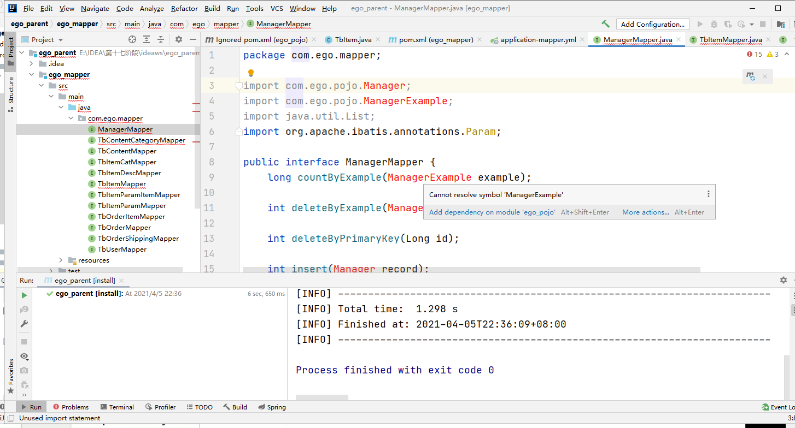The height and width of the screenshot is (428, 795).
Task: Open the Navigate menu
Action: (95, 8)
